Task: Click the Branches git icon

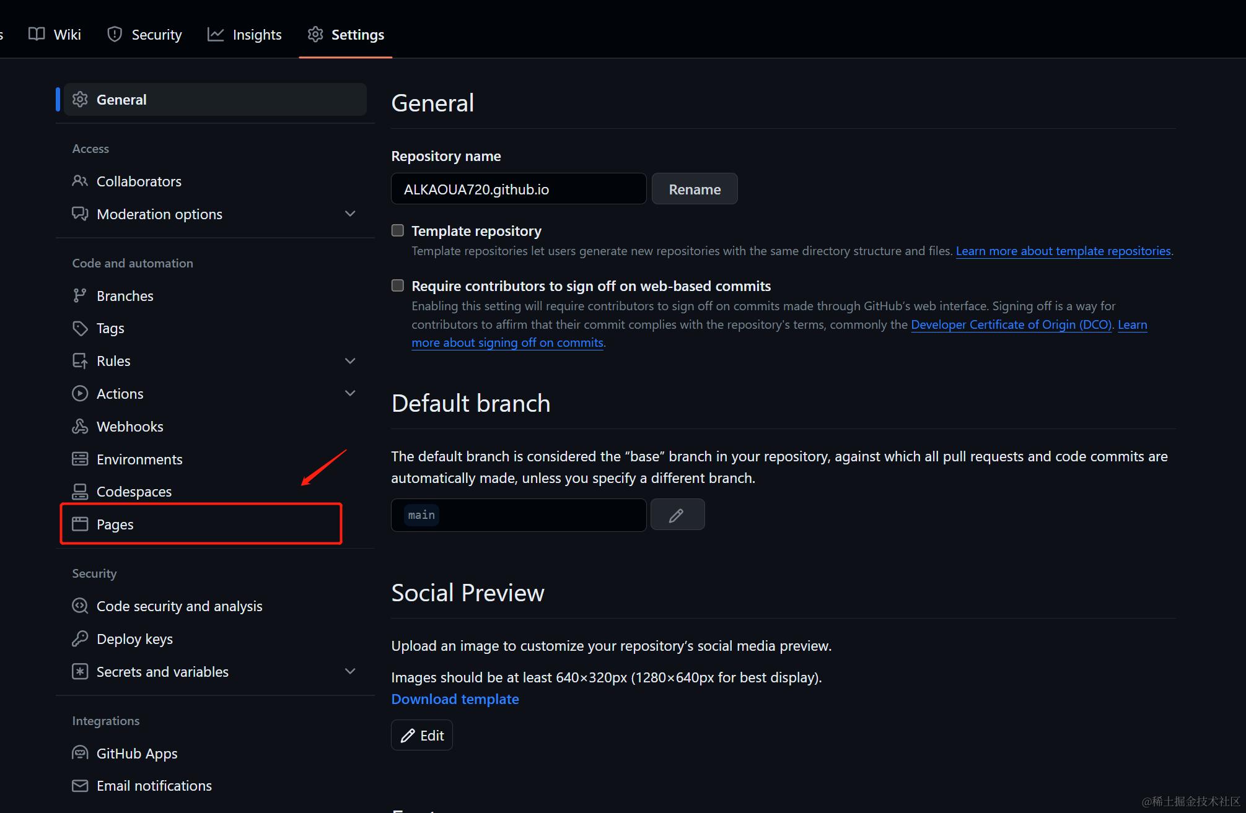Action: point(80,296)
